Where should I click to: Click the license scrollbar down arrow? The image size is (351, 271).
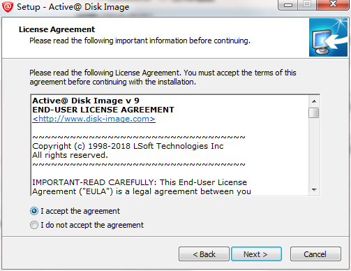(x=314, y=190)
